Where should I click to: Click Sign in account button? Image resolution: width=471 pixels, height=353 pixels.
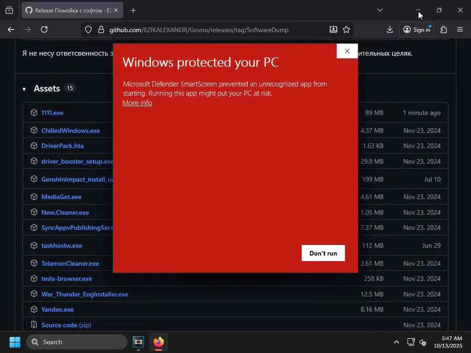tap(417, 29)
